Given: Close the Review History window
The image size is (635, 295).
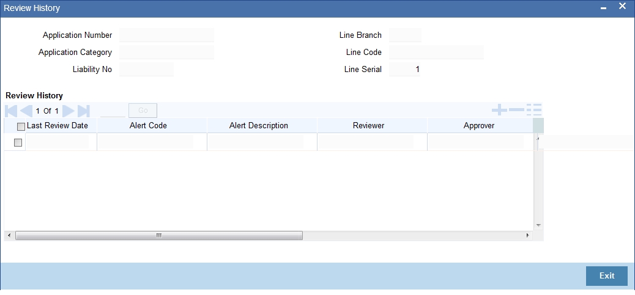Looking at the screenshot, I should 622,6.
